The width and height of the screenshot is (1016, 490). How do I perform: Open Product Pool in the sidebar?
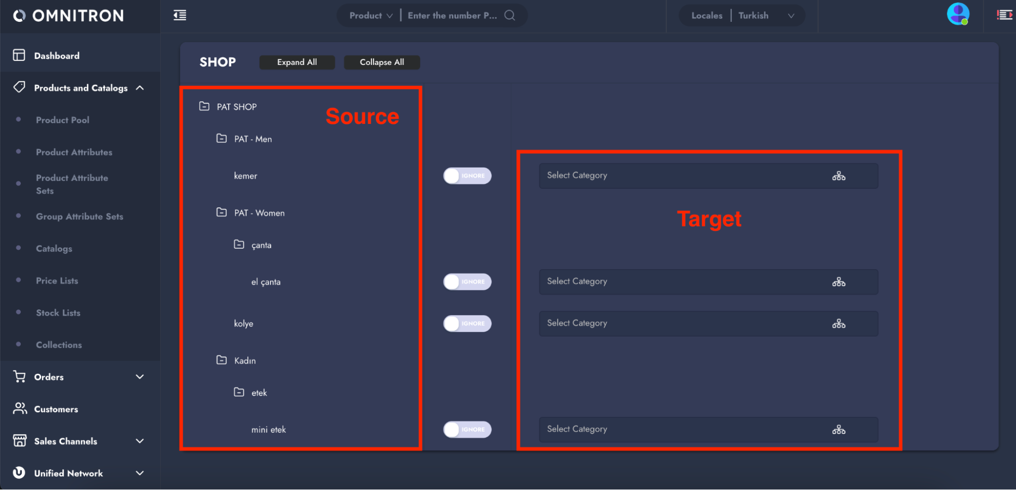coord(63,120)
